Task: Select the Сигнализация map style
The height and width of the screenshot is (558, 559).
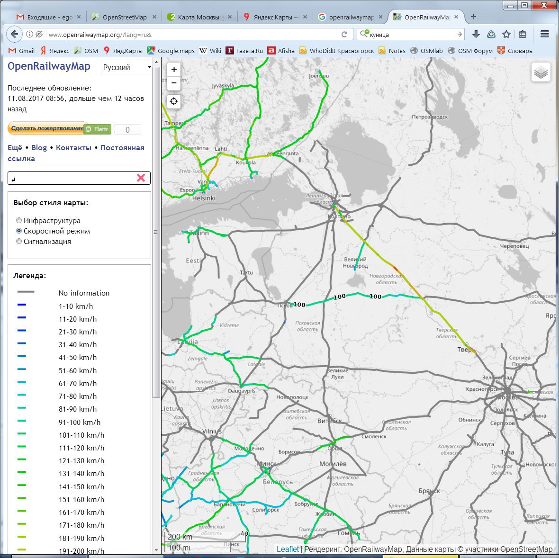Action: click(19, 241)
